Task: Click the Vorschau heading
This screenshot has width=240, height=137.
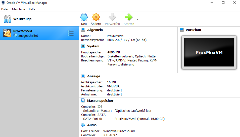Action: click(193, 30)
